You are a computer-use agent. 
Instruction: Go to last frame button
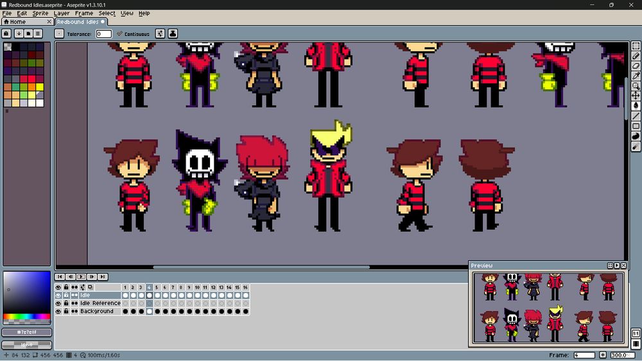point(102,277)
